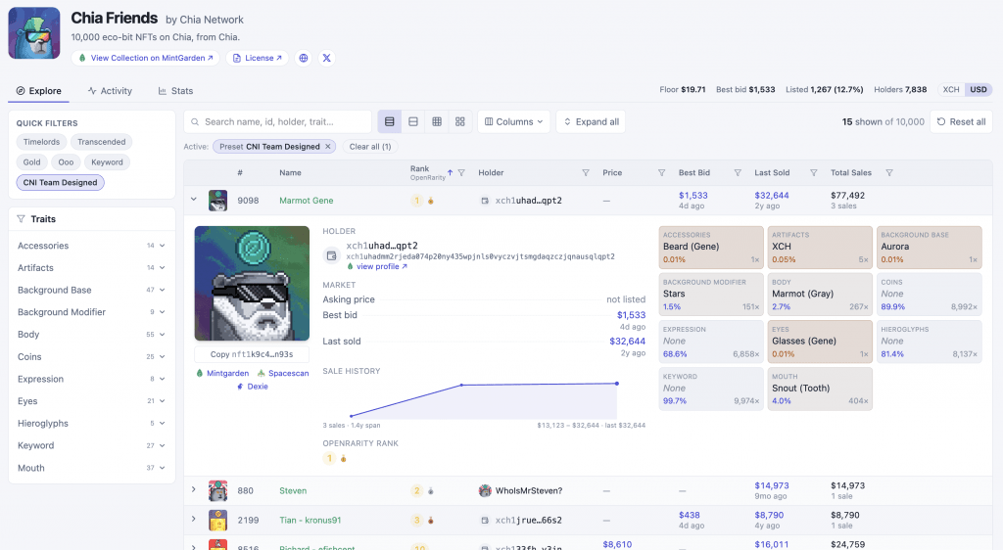Select the dense grid view icon
This screenshot has width=1003, height=550.
click(x=437, y=121)
